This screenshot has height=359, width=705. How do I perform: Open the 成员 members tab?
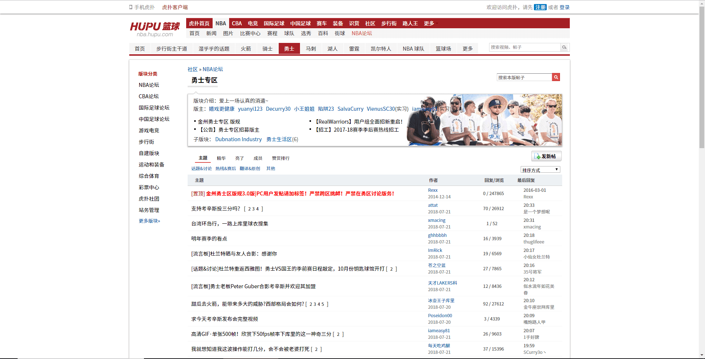pyautogui.click(x=258, y=158)
